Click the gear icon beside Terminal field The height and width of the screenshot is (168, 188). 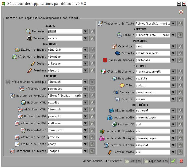tap(92, 38)
